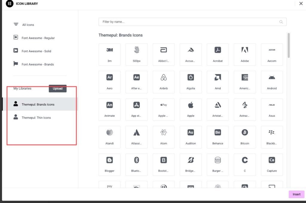306x203 pixels.
Task: Open Themepul: Brands Icons library
Action: (x=40, y=104)
